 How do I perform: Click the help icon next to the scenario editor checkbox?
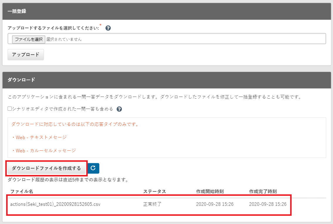(119, 109)
